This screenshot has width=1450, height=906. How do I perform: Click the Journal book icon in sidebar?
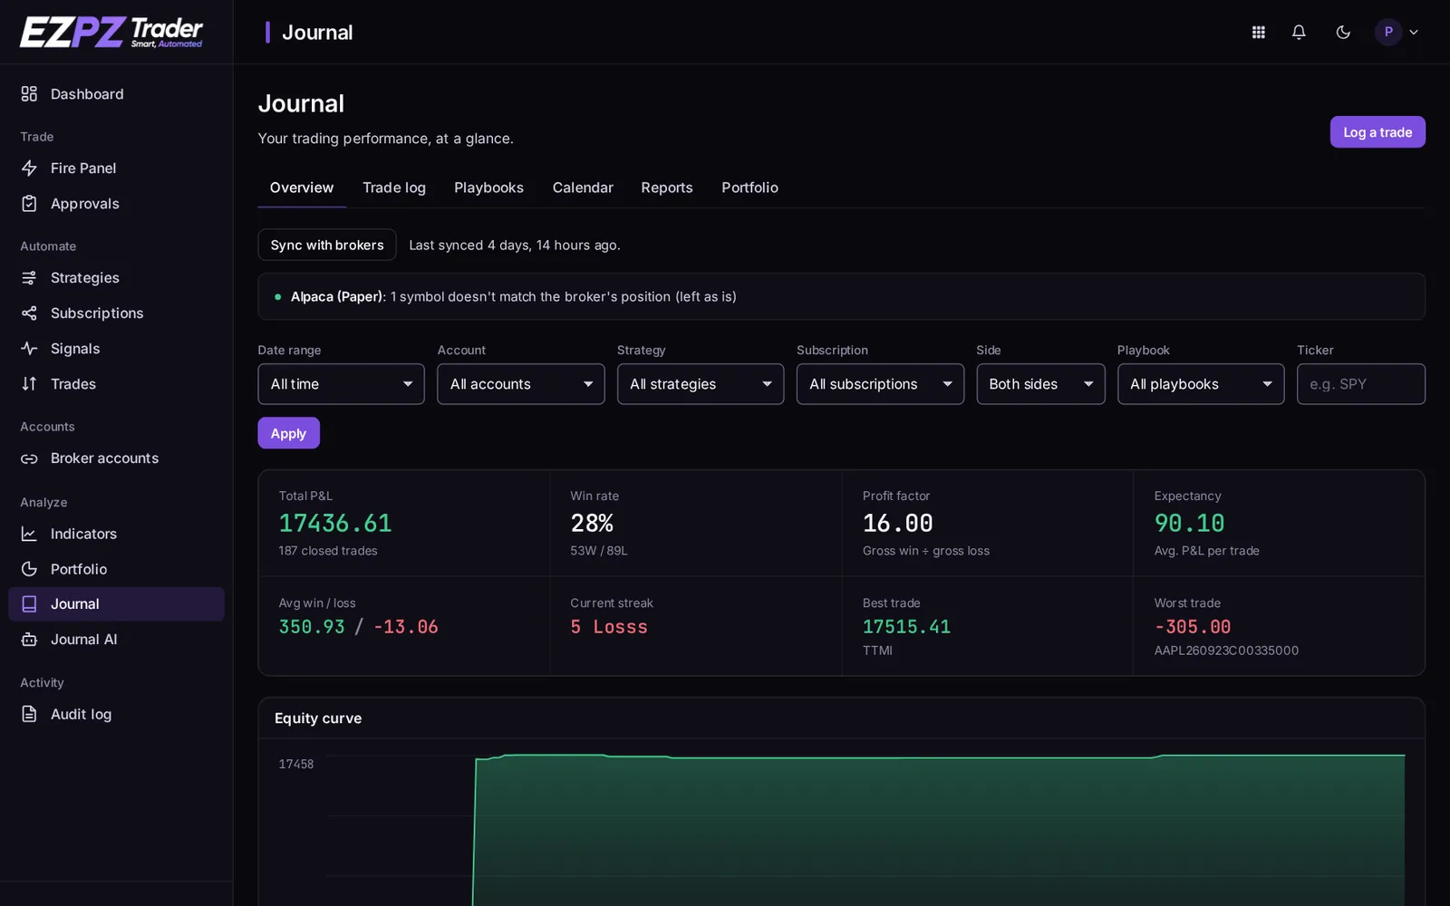tap(29, 603)
